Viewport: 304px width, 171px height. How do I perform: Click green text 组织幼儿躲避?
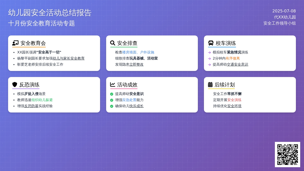[42, 100]
